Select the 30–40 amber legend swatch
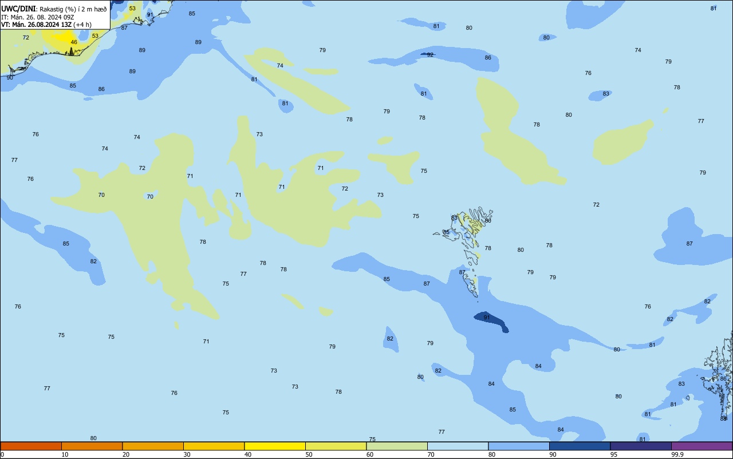Screen dimensions: 733x459 pyautogui.click(x=214, y=446)
